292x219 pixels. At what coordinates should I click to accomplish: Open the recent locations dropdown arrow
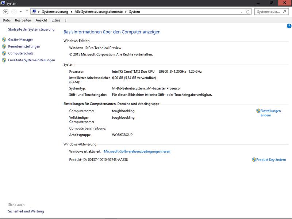(x=21, y=12)
